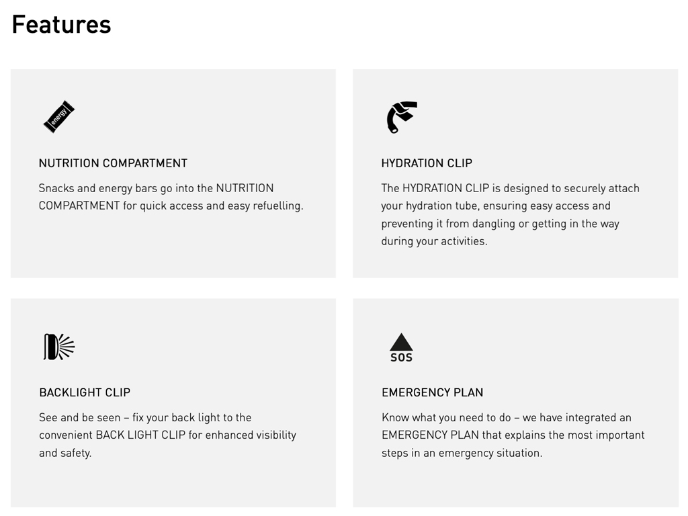Viewport: 688px width, 516px height.
Task: Open the BACKLIGHT CLIP heading
Action: [x=85, y=392]
